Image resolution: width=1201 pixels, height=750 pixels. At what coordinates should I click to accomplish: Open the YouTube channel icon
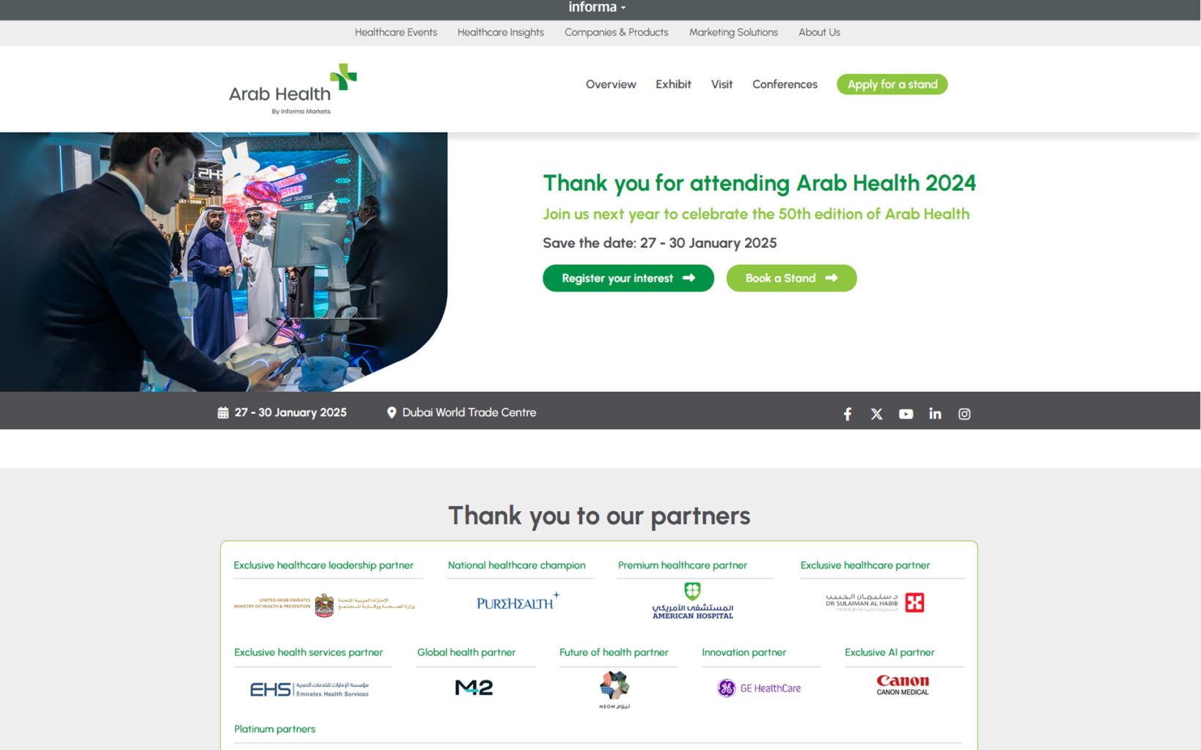click(906, 413)
